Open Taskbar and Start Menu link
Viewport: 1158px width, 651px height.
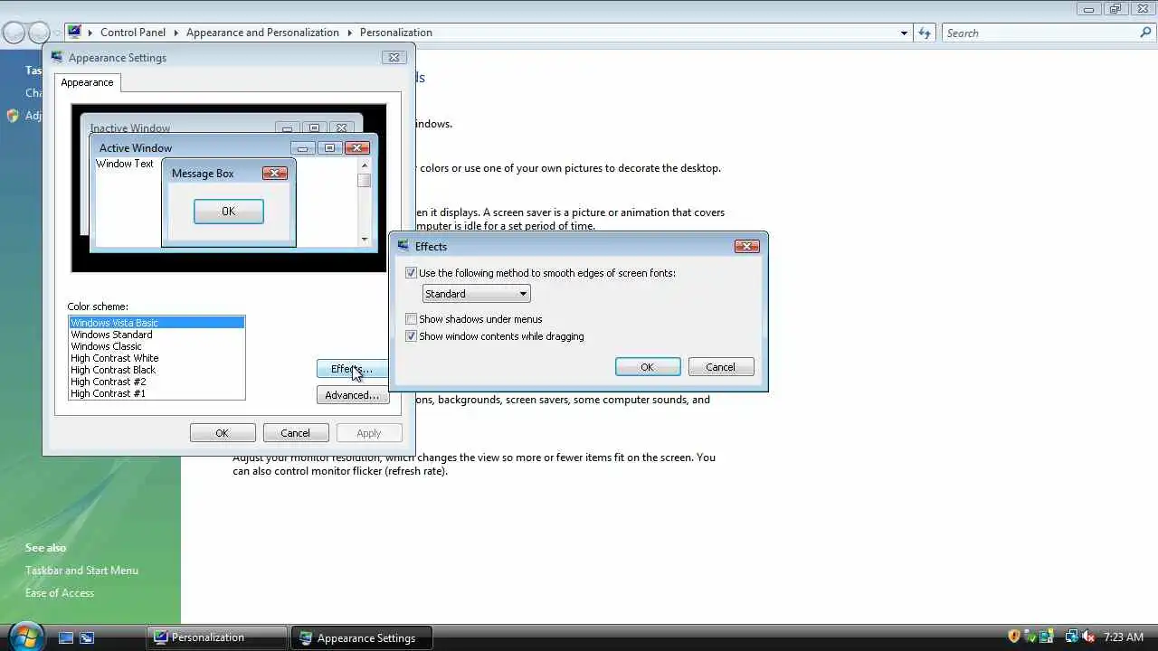[x=81, y=571]
